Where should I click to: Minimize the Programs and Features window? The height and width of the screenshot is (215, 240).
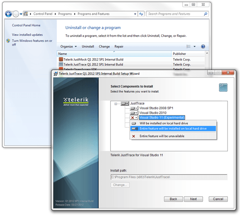186,4
